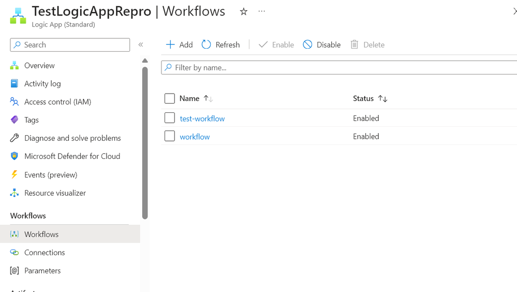The image size is (517, 292).
Task: Click the Workflows section heading in sidebar
Action: pos(28,216)
